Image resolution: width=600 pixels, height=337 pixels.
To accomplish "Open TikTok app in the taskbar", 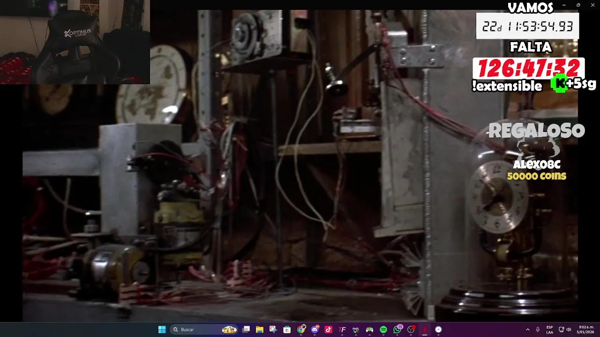I will point(328,330).
